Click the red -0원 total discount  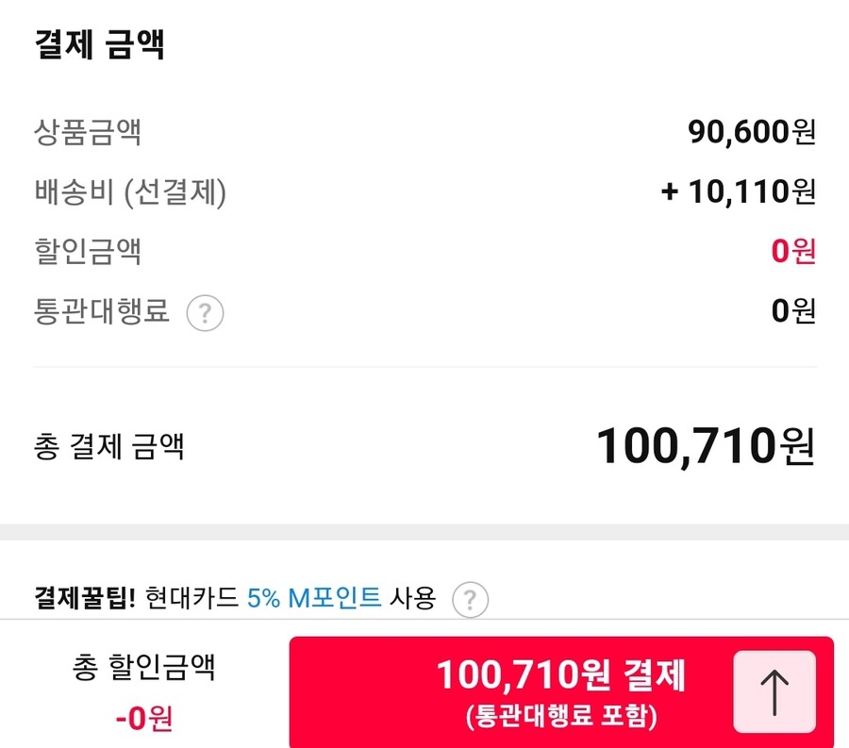coord(143,719)
